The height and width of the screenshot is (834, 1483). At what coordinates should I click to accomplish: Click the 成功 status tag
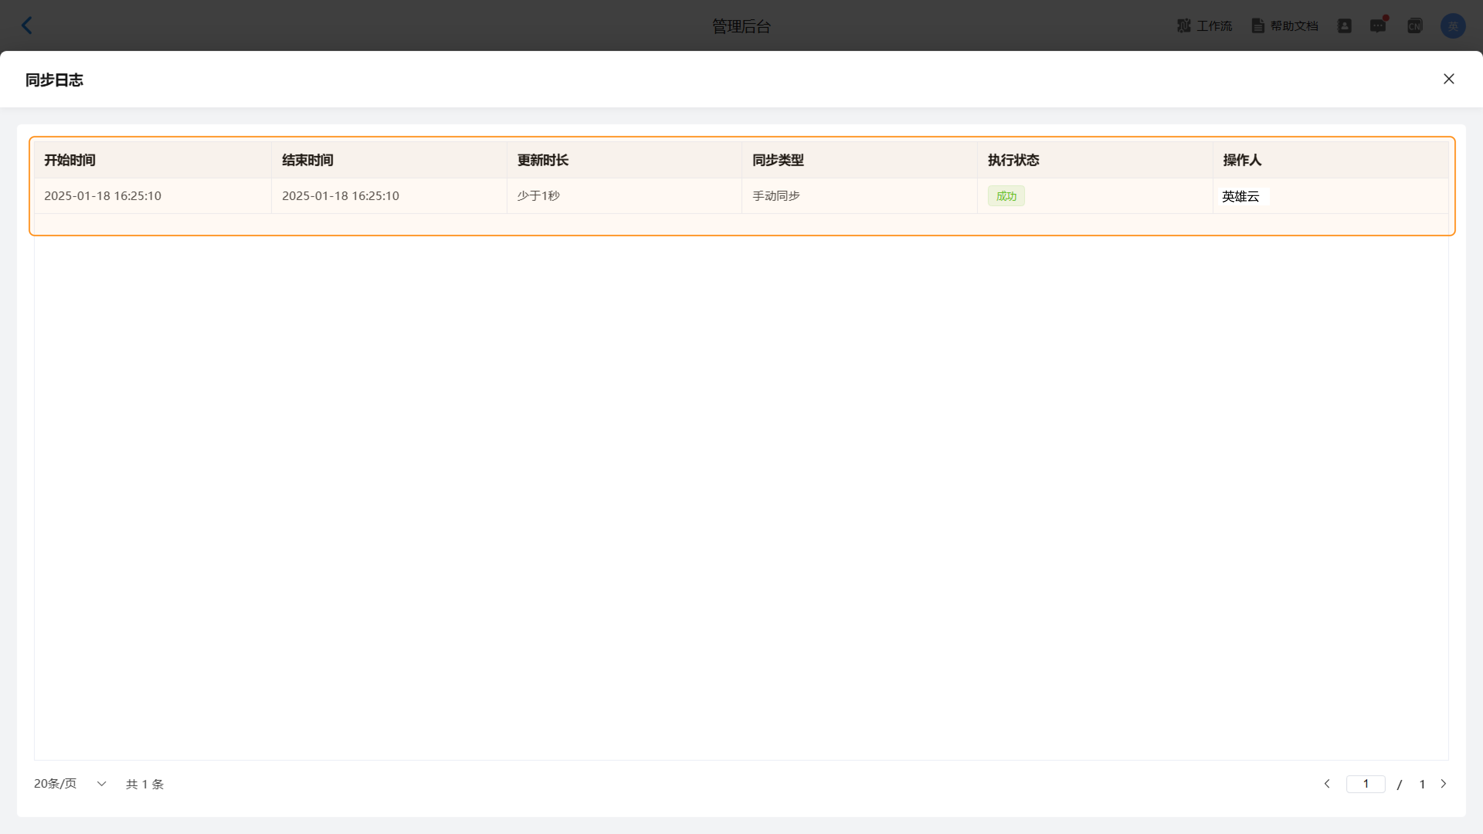click(x=1006, y=196)
